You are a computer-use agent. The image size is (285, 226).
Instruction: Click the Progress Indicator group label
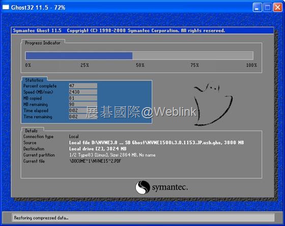(43, 43)
